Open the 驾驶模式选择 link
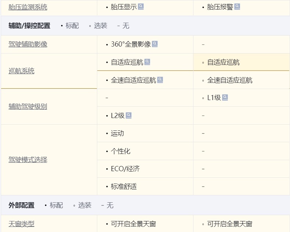Image resolution: width=290 pixels, height=232 pixels. pyautogui.click(x=28, y=160)
